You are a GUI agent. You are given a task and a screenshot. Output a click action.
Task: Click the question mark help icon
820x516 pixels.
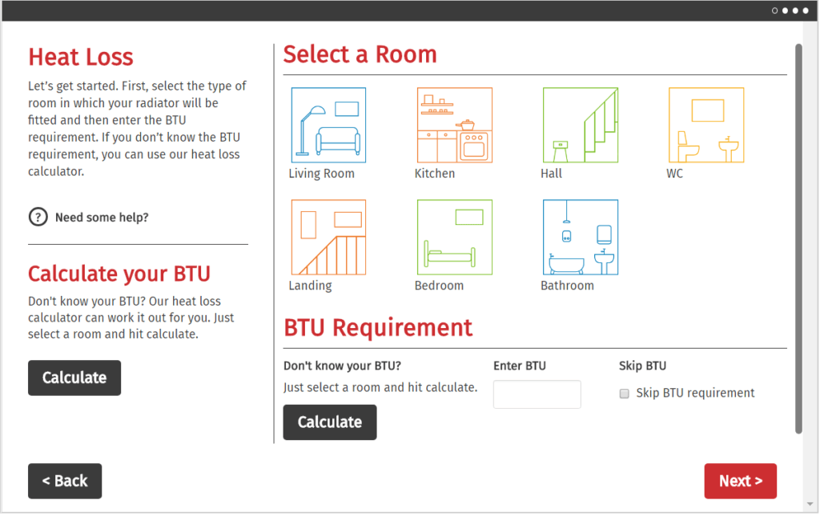[x=38, y=217]
